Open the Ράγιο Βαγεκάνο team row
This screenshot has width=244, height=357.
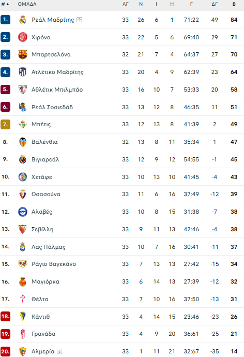point(122,264)
